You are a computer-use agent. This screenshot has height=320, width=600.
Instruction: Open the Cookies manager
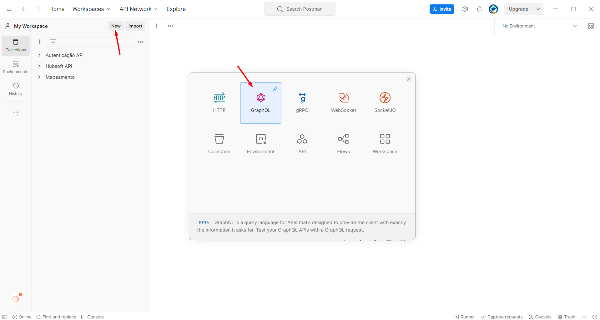[540, 317]
